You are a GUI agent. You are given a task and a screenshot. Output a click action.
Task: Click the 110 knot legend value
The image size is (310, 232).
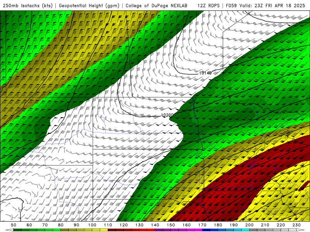point(108,225)
